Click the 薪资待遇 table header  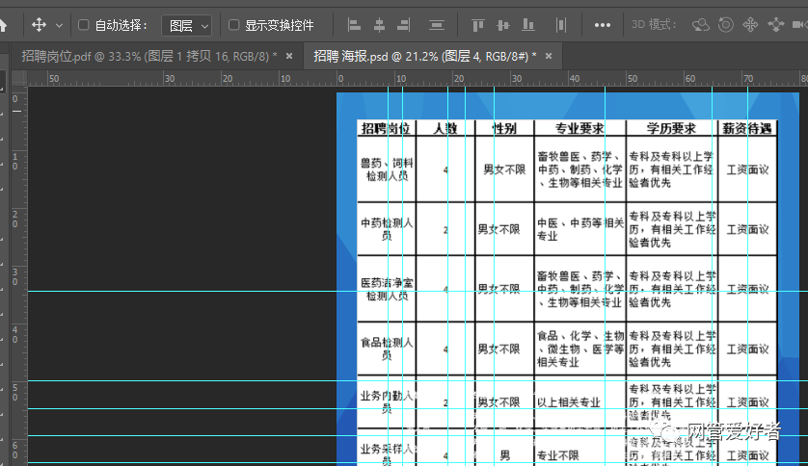(747, 129)
